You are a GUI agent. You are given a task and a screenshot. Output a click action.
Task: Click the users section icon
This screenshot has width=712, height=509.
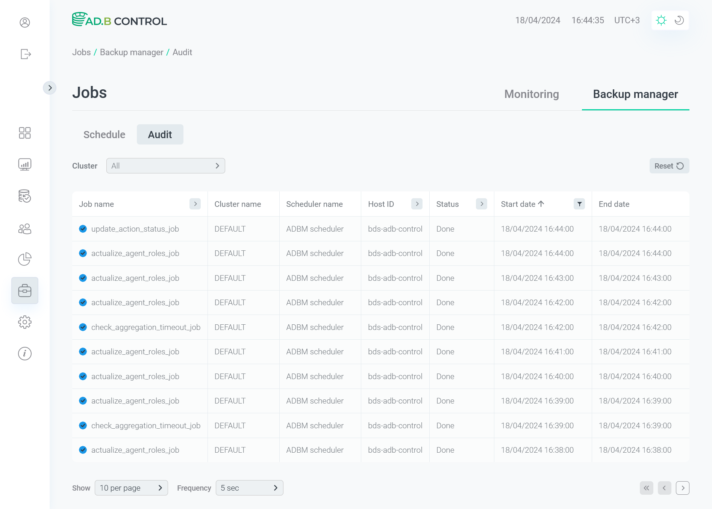click(x=25, y=228)
